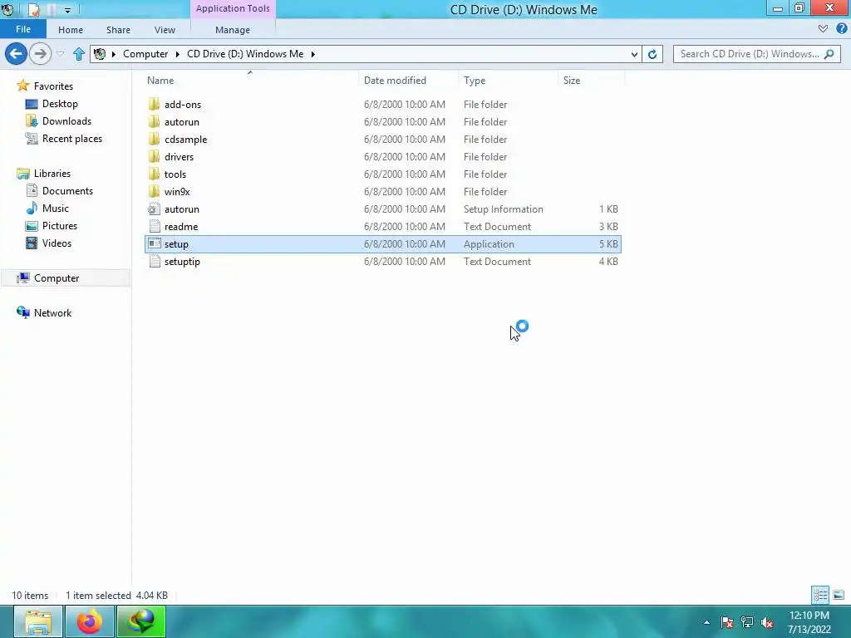This screenshot has width=851, height=638.
Task: Click the Forward navigation arrow
Action: tap(40, 54)
